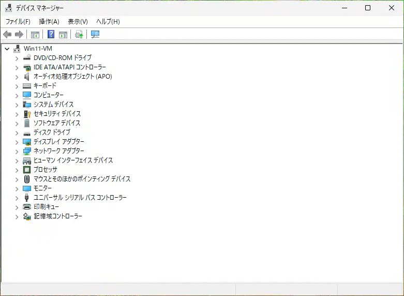Click the speaker icon for オーディオ処理オブジェクト
This screenshot has width=404, height=296.
27,77
